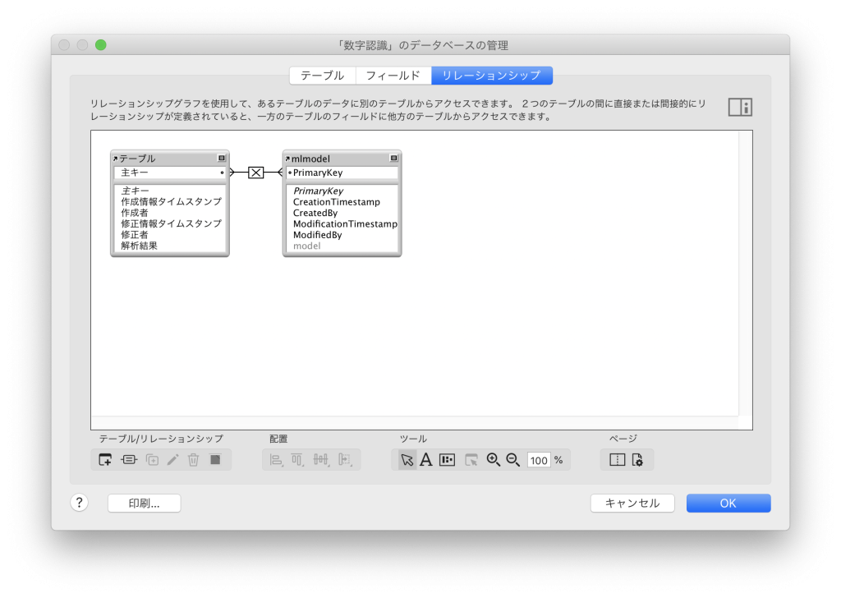Select the ModifiedBy field
Screen dimensions: 841x598
(317, 235)
